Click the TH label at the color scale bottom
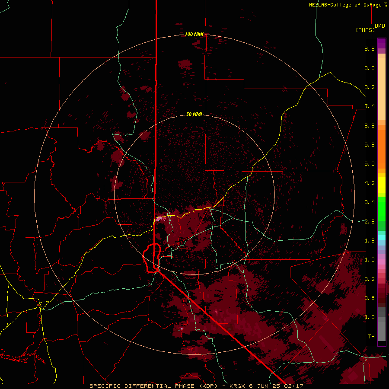The height and width of the screenshot is (389, 389). [x=371, y=337]
